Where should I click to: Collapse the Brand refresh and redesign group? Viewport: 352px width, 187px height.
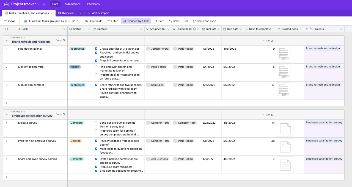point(7,40)
